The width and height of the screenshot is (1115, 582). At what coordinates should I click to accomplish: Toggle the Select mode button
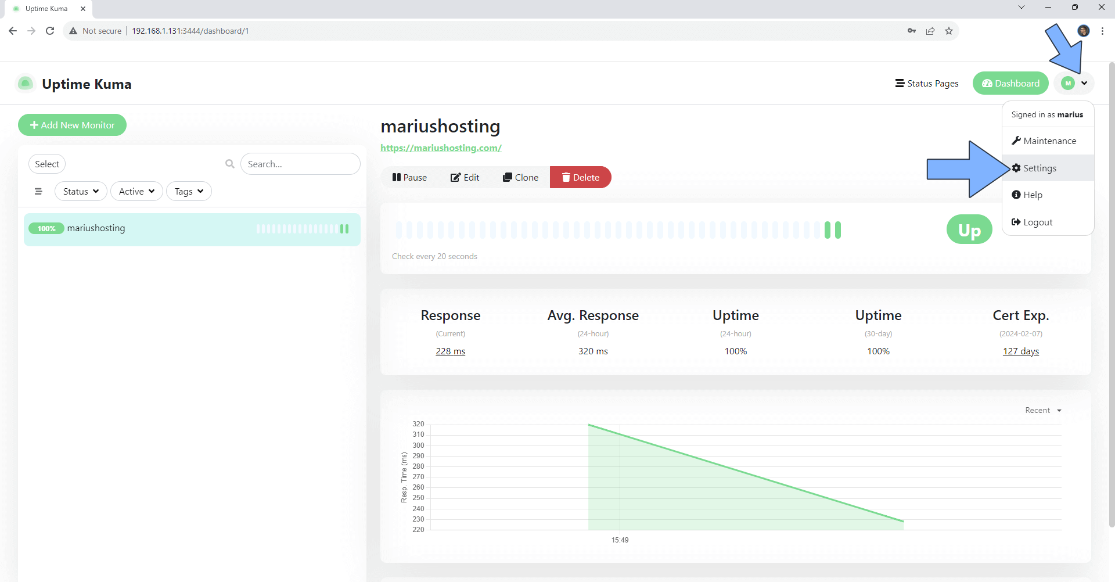[x=47, y=164]
